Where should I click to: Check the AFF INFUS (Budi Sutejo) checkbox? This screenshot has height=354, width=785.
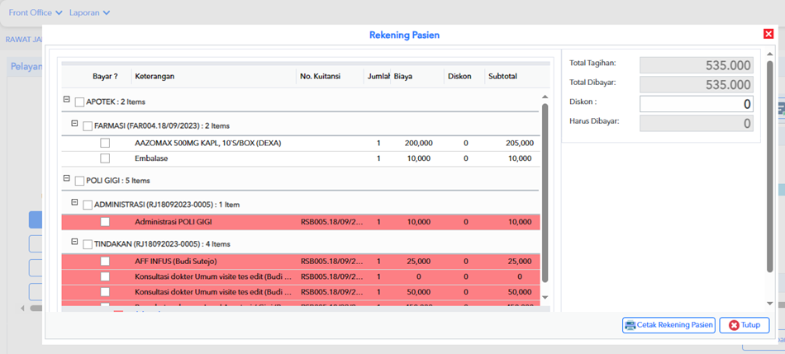(105, 261)
